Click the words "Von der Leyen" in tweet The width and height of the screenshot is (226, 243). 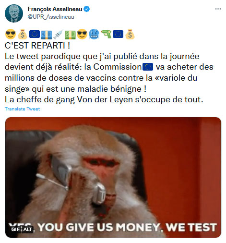(x=105, y=99)
